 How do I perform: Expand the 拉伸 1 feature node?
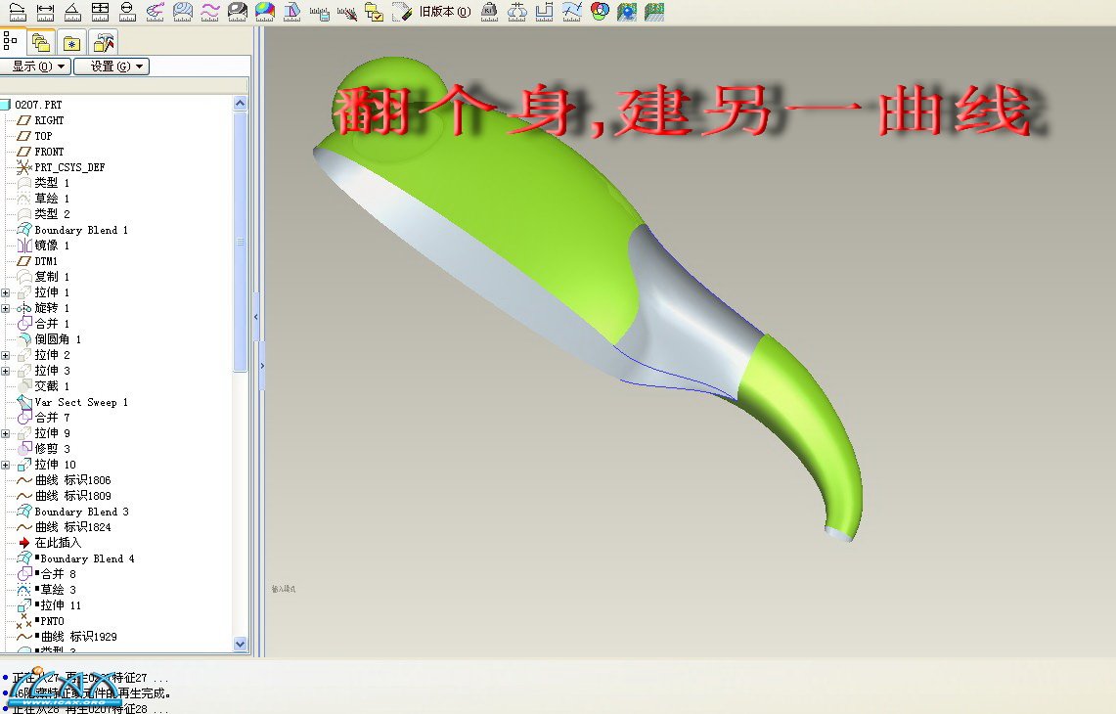coord(6,292)
